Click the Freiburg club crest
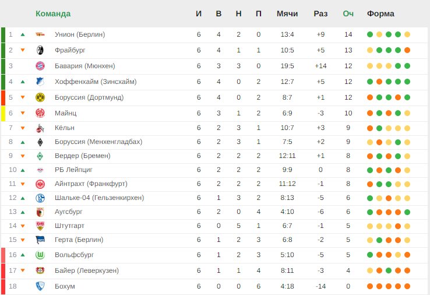Viewport: 430px width, 295px height. [x=40, y=50]
